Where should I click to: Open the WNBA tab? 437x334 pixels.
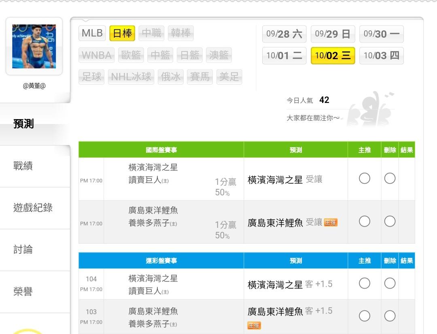click(x=97, y=55)
